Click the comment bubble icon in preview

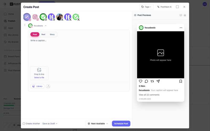click(x=146, y=81)
